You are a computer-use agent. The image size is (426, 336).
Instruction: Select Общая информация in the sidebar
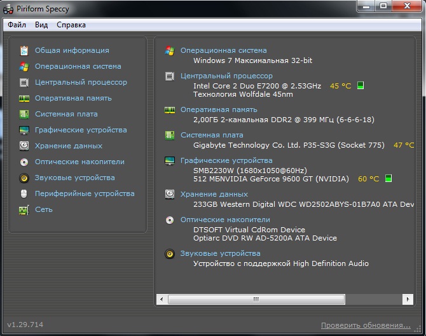coord(72,50)
